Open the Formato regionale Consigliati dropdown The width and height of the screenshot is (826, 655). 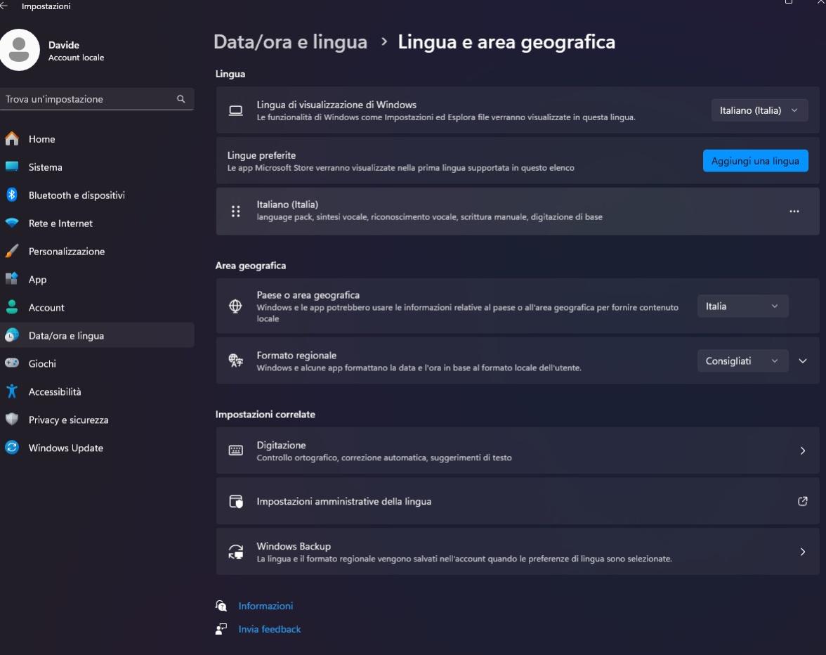tap(742, 361)
